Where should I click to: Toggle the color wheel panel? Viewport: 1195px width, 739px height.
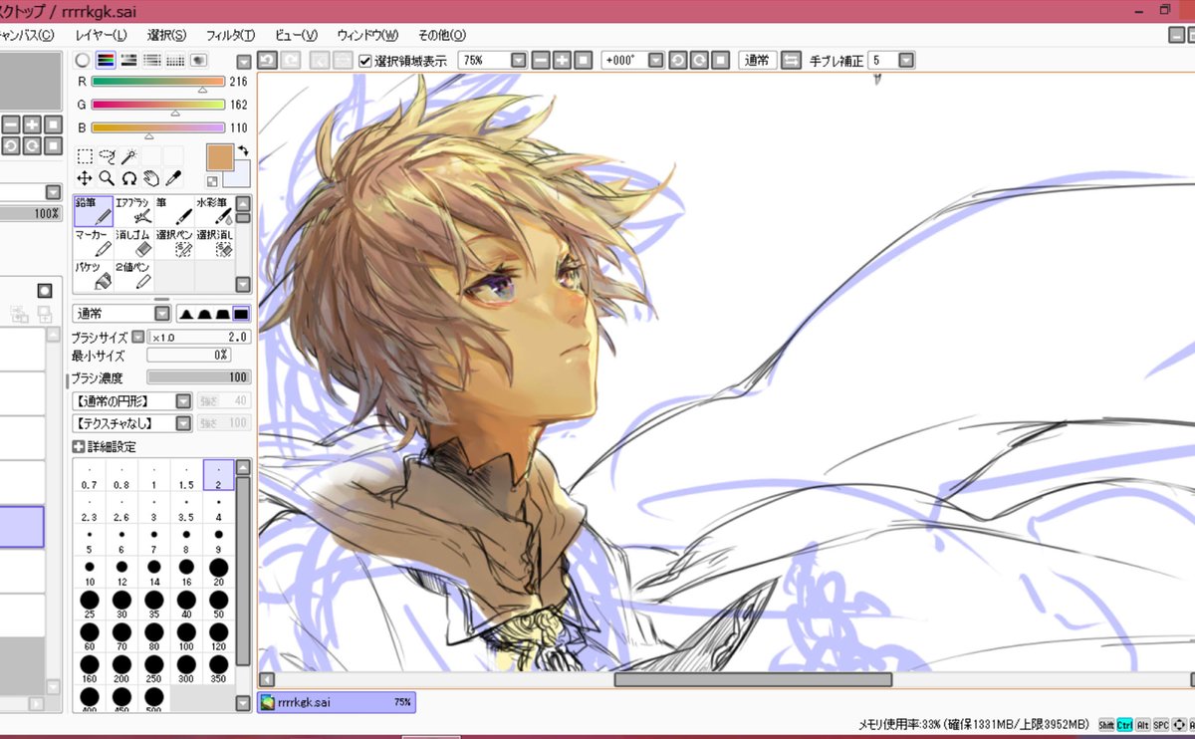pyautogui.click(x=83, y=61)
